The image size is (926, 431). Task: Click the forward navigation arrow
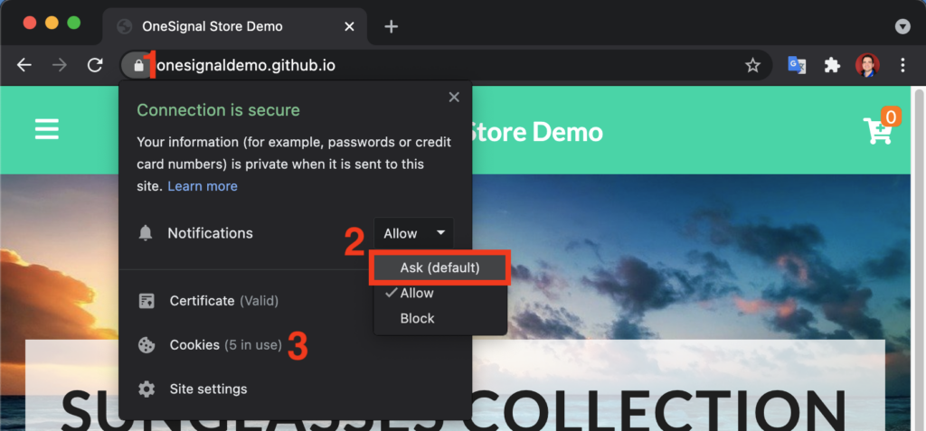pos(60,65)
